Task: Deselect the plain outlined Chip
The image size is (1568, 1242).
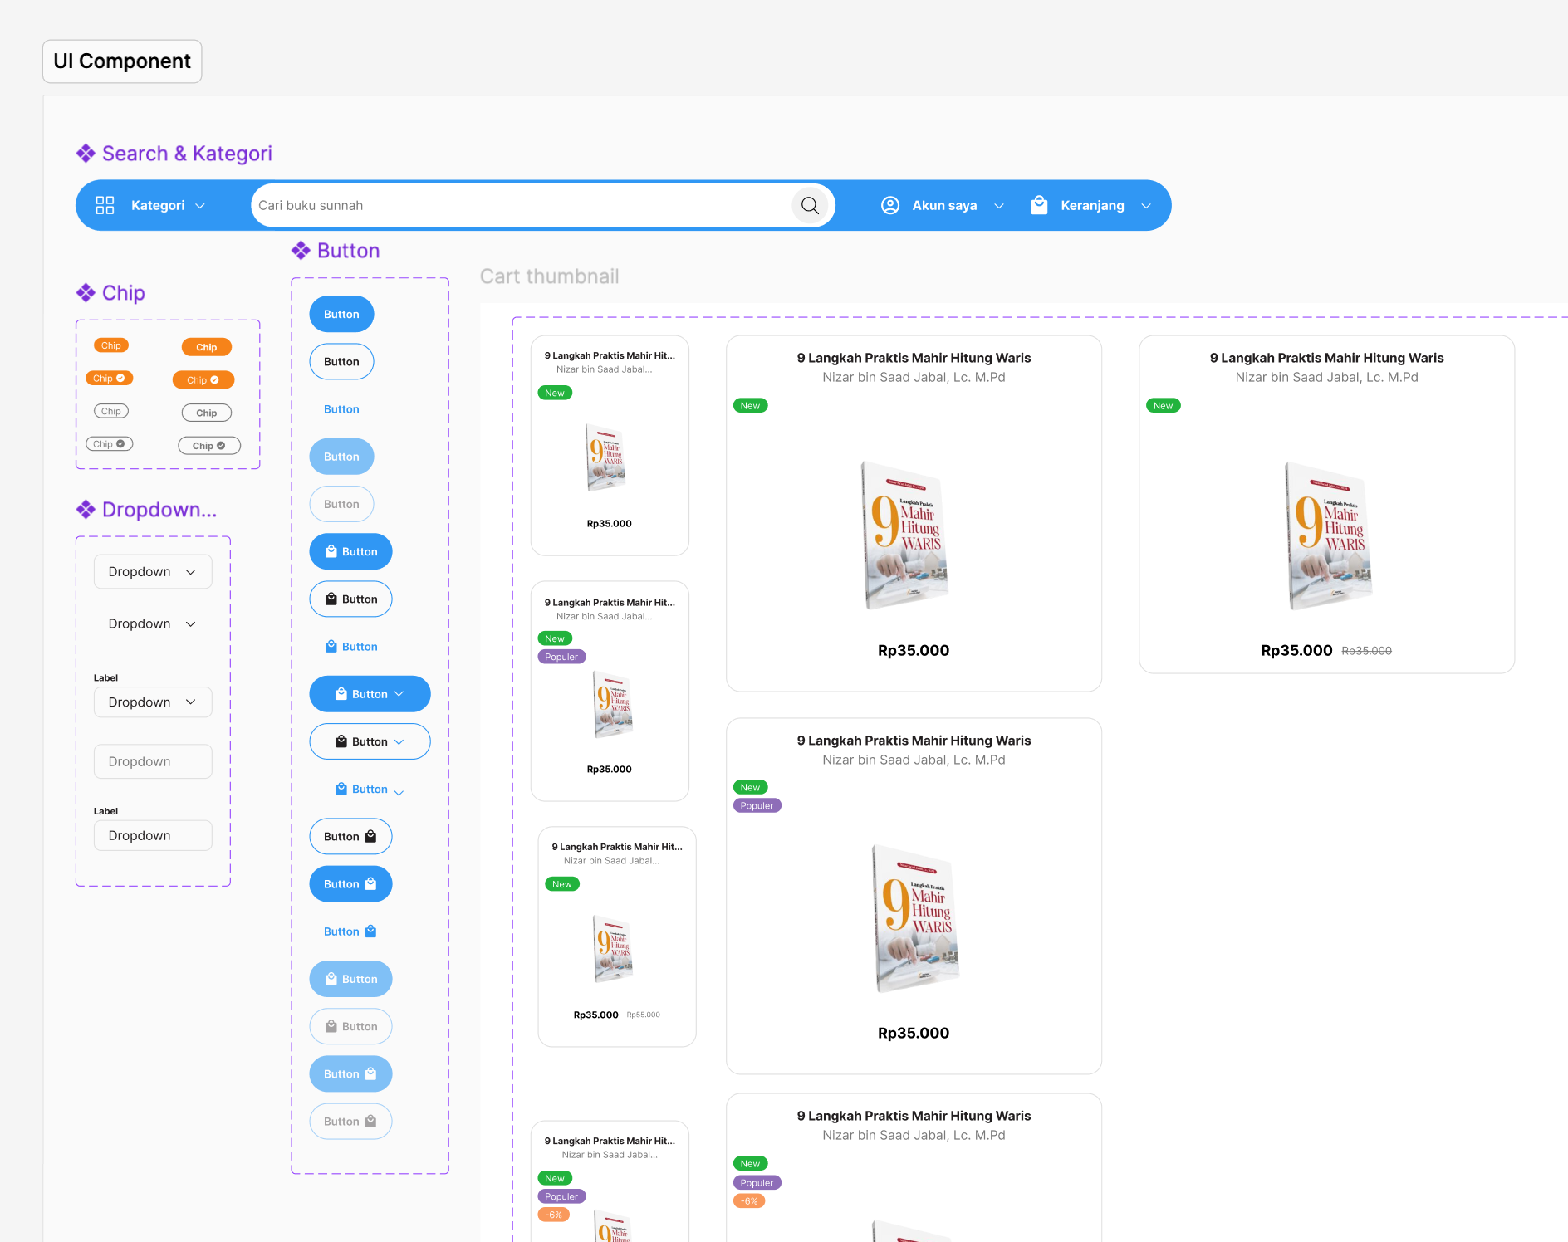Action: pos(110,410)
